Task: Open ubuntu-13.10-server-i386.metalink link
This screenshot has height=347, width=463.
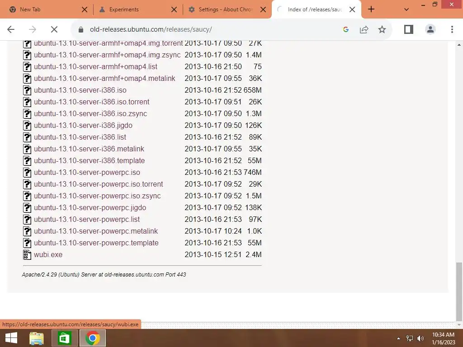Action: point(89,149)
